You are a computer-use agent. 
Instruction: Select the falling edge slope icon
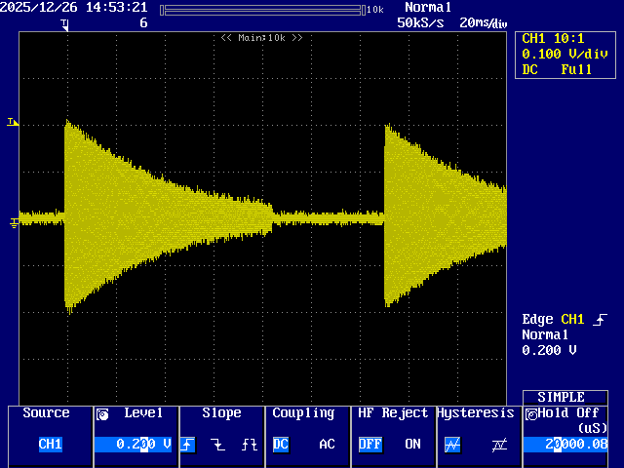(x=218, y=445)
